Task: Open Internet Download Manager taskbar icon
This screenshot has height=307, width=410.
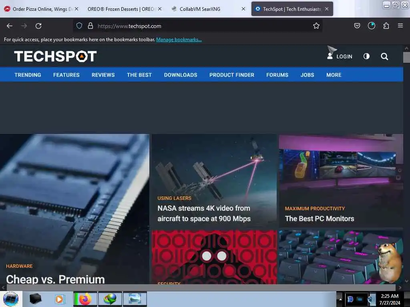Action: pyautogui.click(x=110, y=299)
